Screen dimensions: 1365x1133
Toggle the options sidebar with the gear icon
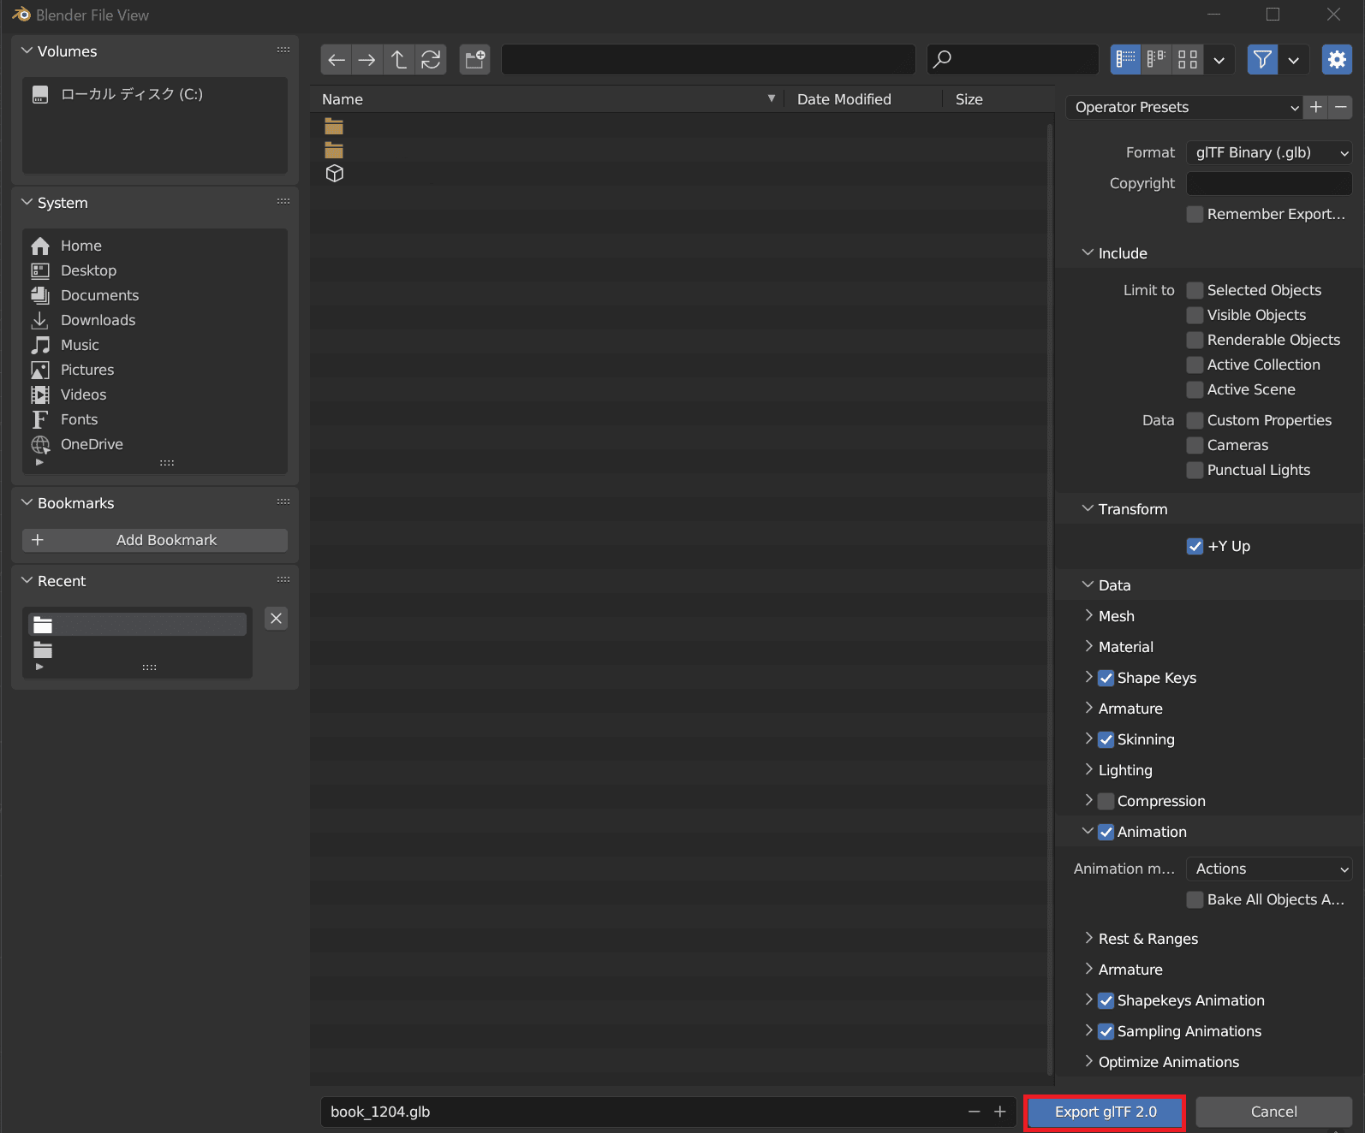(1337, 60)
